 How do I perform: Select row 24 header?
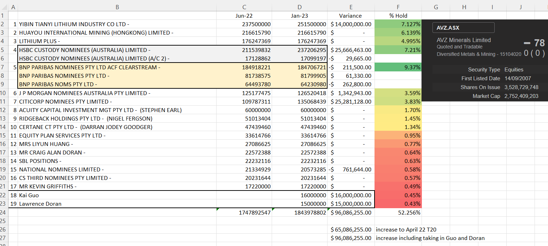(x=4, y=212)
